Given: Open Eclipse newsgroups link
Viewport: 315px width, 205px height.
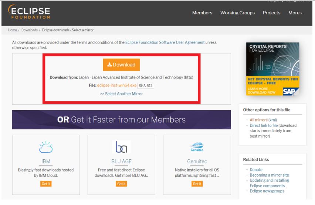Looking at the screenshot, I should [x=267, y=191].
